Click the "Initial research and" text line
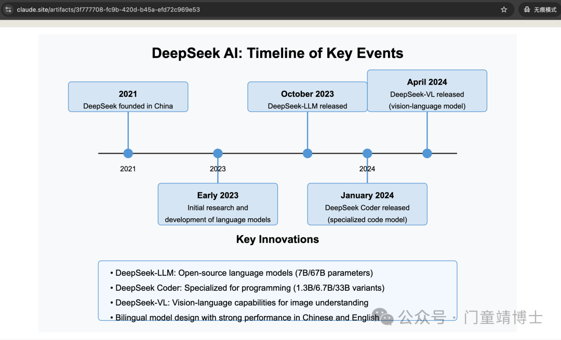561x340 pixels. pos(218,207)
